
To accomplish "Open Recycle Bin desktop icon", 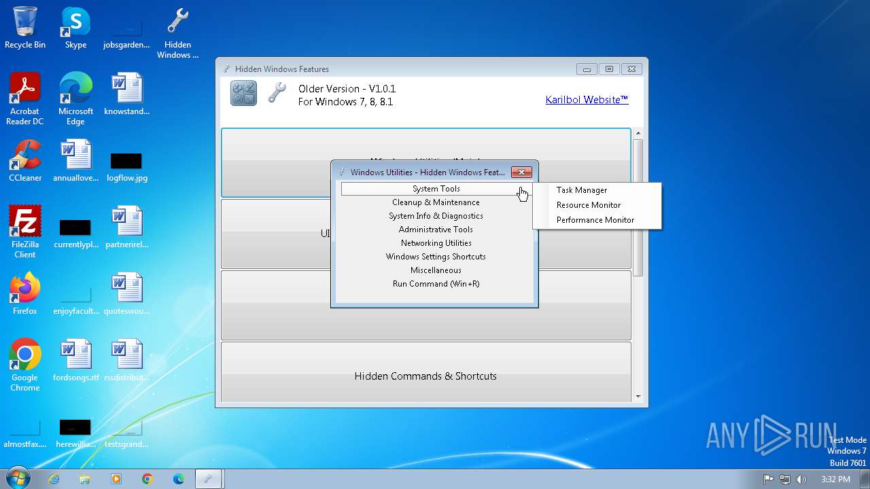I will pos(25,28).
